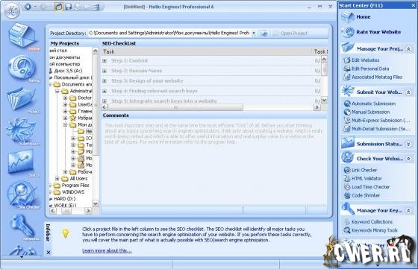Click the browse folder icon beside directory field

click(264, 34)
